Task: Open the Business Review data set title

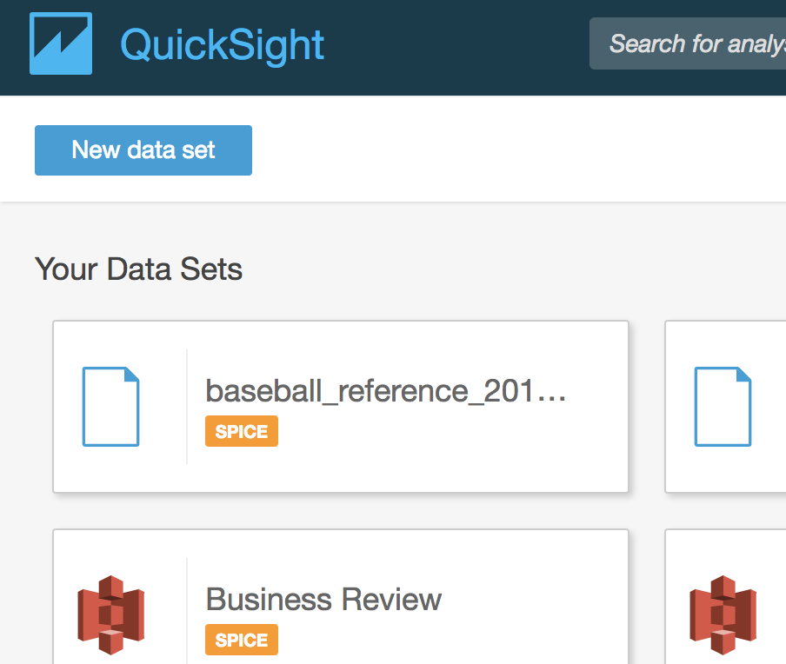Action: point(323,599)
